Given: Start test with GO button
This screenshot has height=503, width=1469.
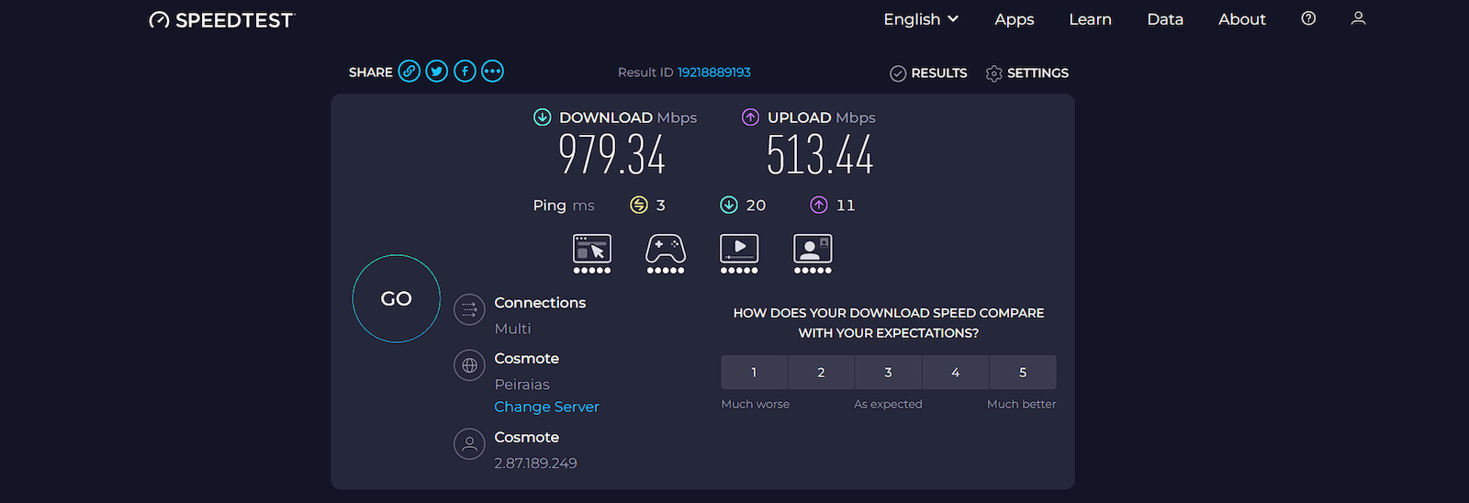Looking at the screenshot, I should [x=397, y=298].
